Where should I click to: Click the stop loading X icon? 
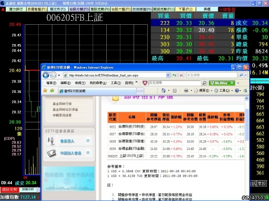tap(181, 75)
